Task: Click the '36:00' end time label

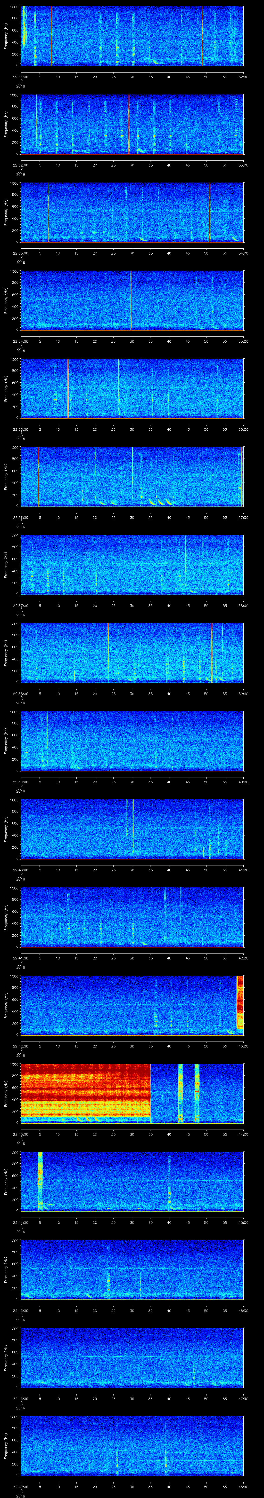Action: (x=243, y=429)
